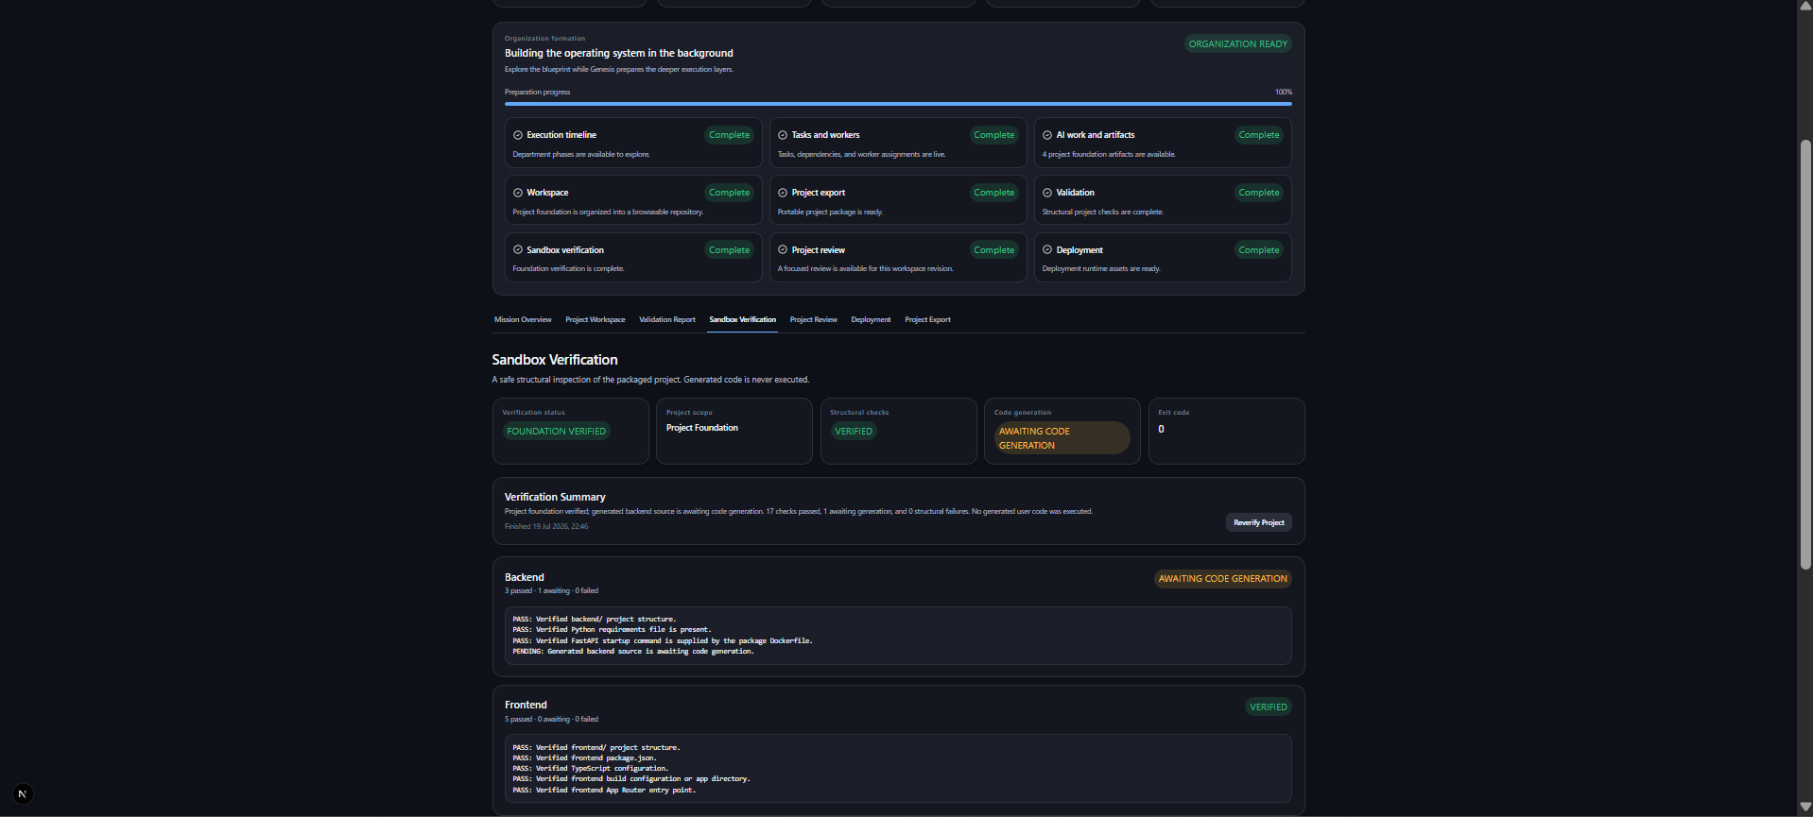Switch to the Project Export tab
The height and width of the screenshot is (817, 1813).
[927, 320]
